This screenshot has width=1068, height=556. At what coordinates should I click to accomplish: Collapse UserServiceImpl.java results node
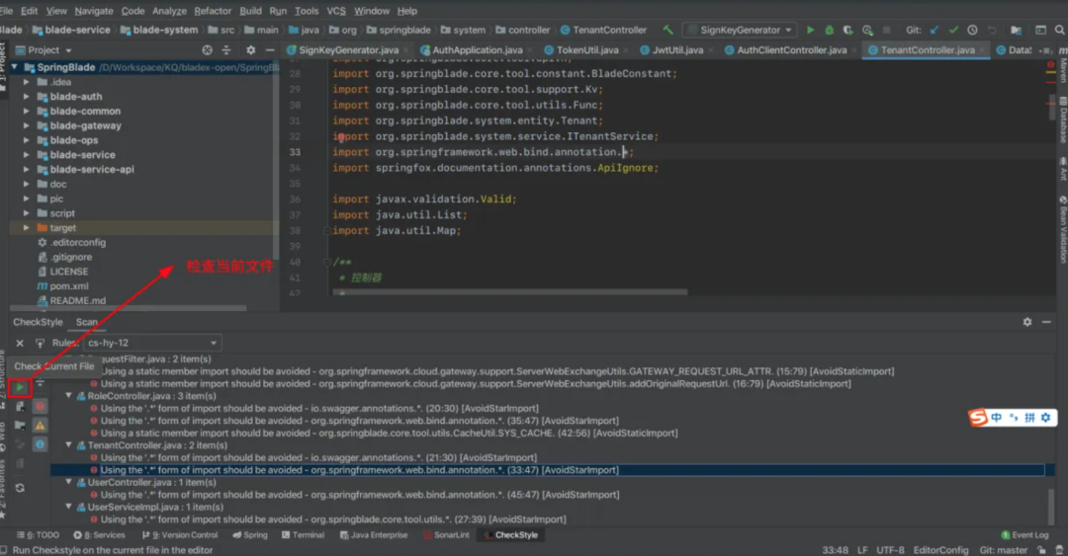[69, 507]
